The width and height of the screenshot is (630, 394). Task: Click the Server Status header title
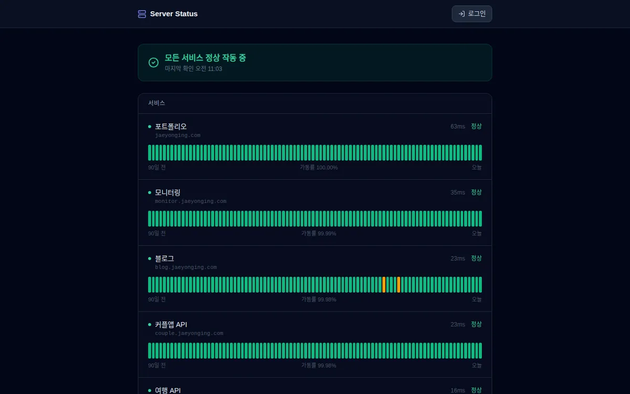tap(174, 14)
